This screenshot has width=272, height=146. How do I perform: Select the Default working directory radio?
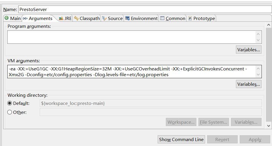[10, 103]
